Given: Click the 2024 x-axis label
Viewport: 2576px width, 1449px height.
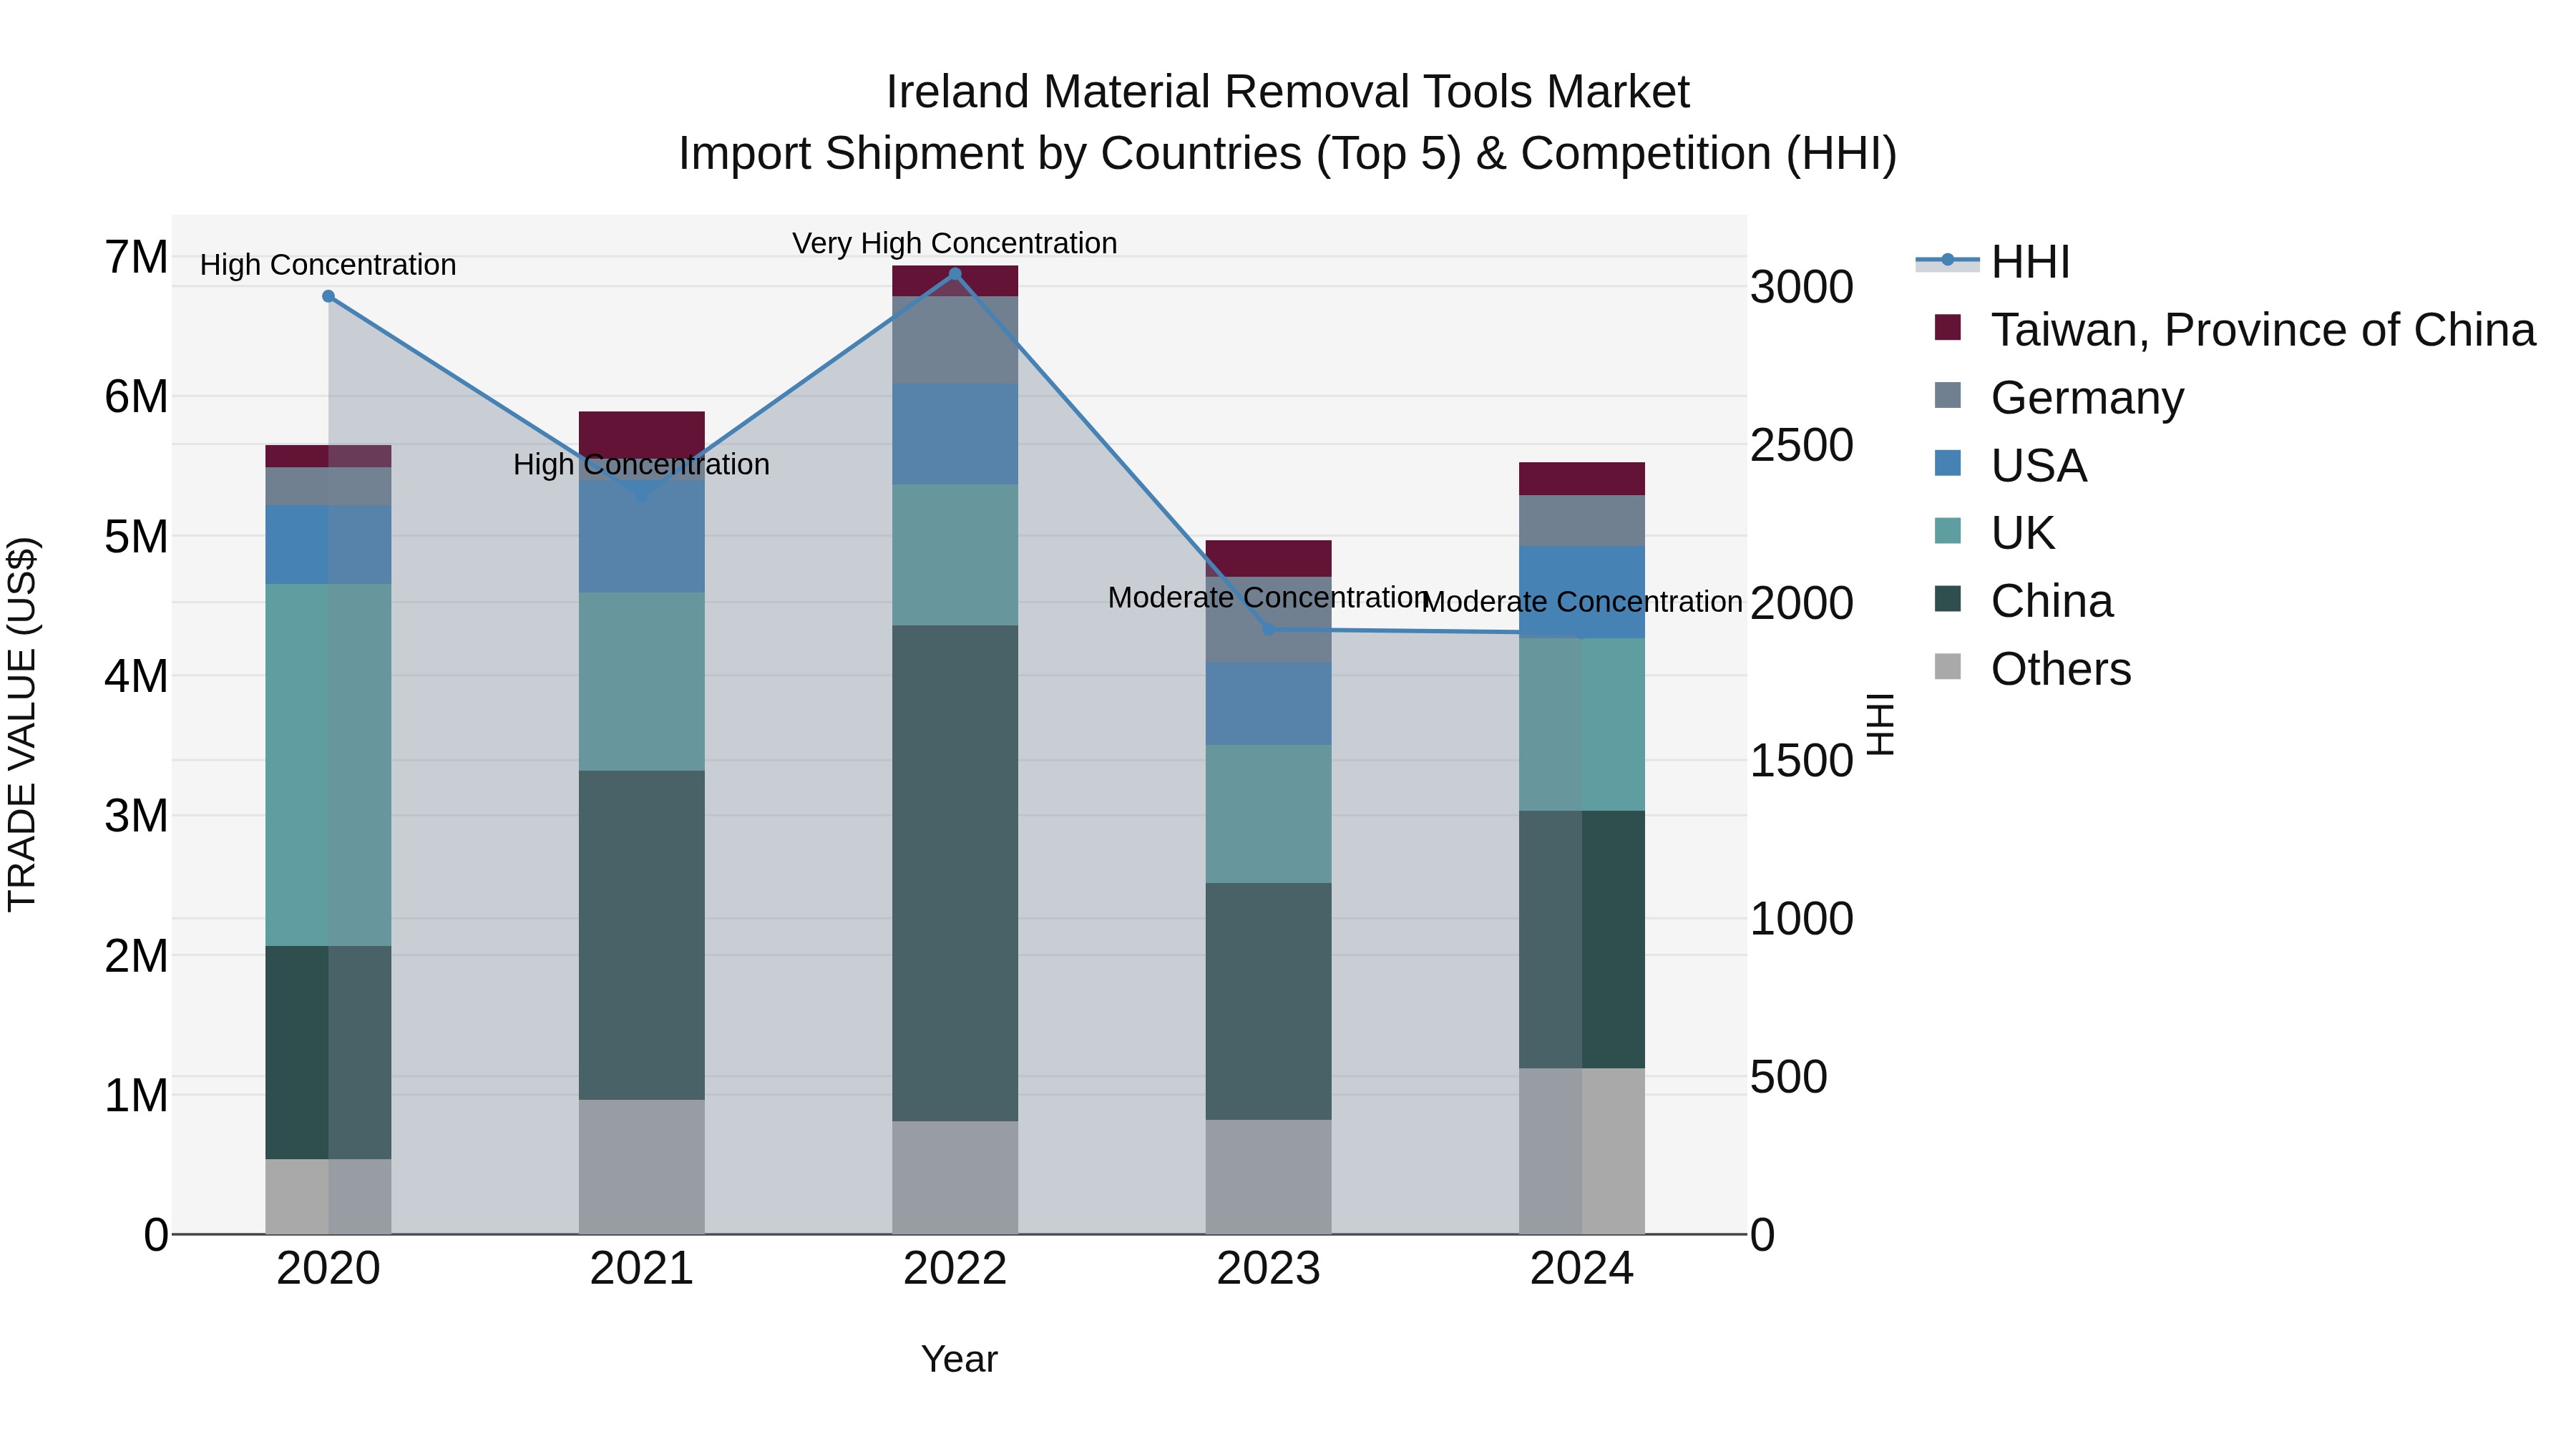Looking at the screenshot, I should click(x=1582, y=1269).
